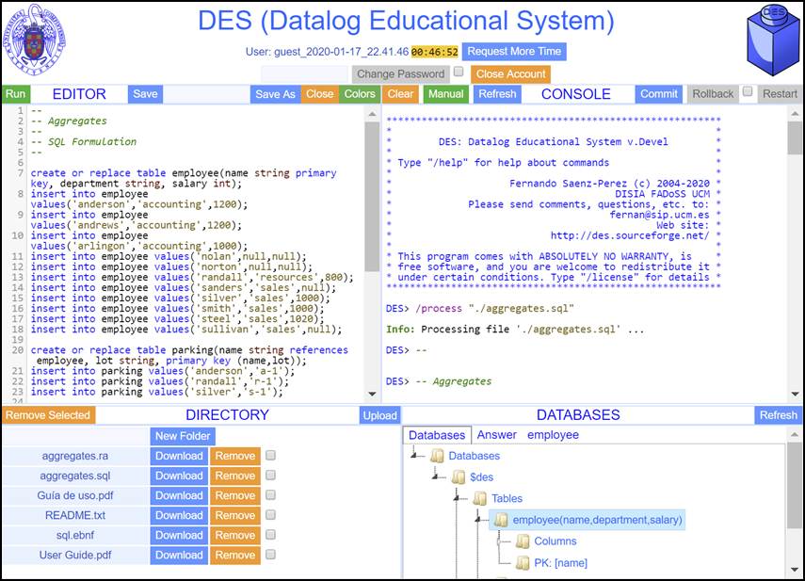The width and height of the screenshot is (805, 581).
Task: Mark the User Guide.pdf checkbox
Action: (270, 555)
